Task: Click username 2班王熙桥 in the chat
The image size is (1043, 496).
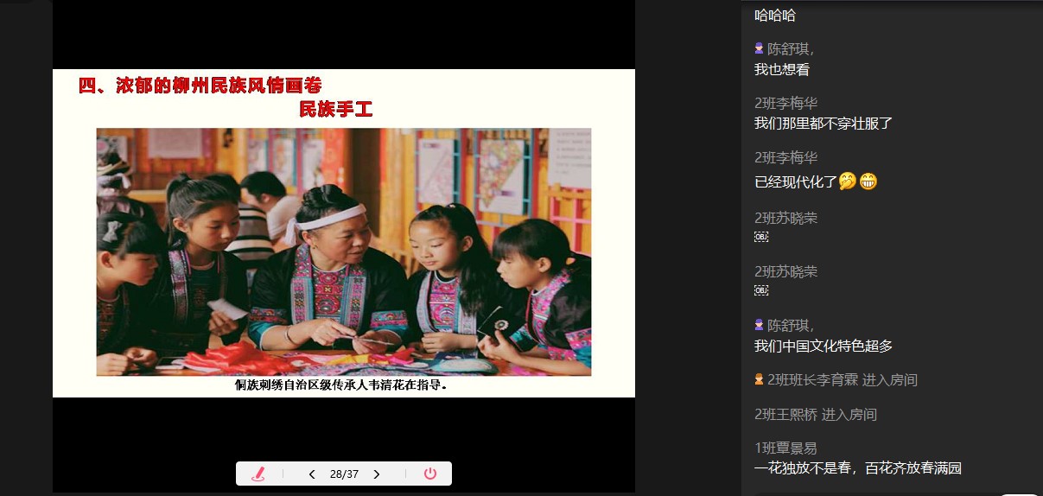Action: tap(785, 415)
